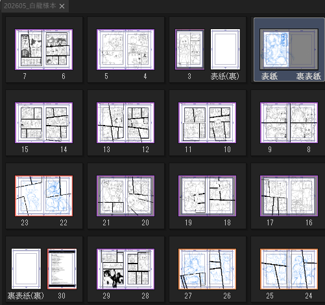Click the 裏表紙 page label under the cover spread
The width and height of the screenshot is (325, 305).
(309, 76)
